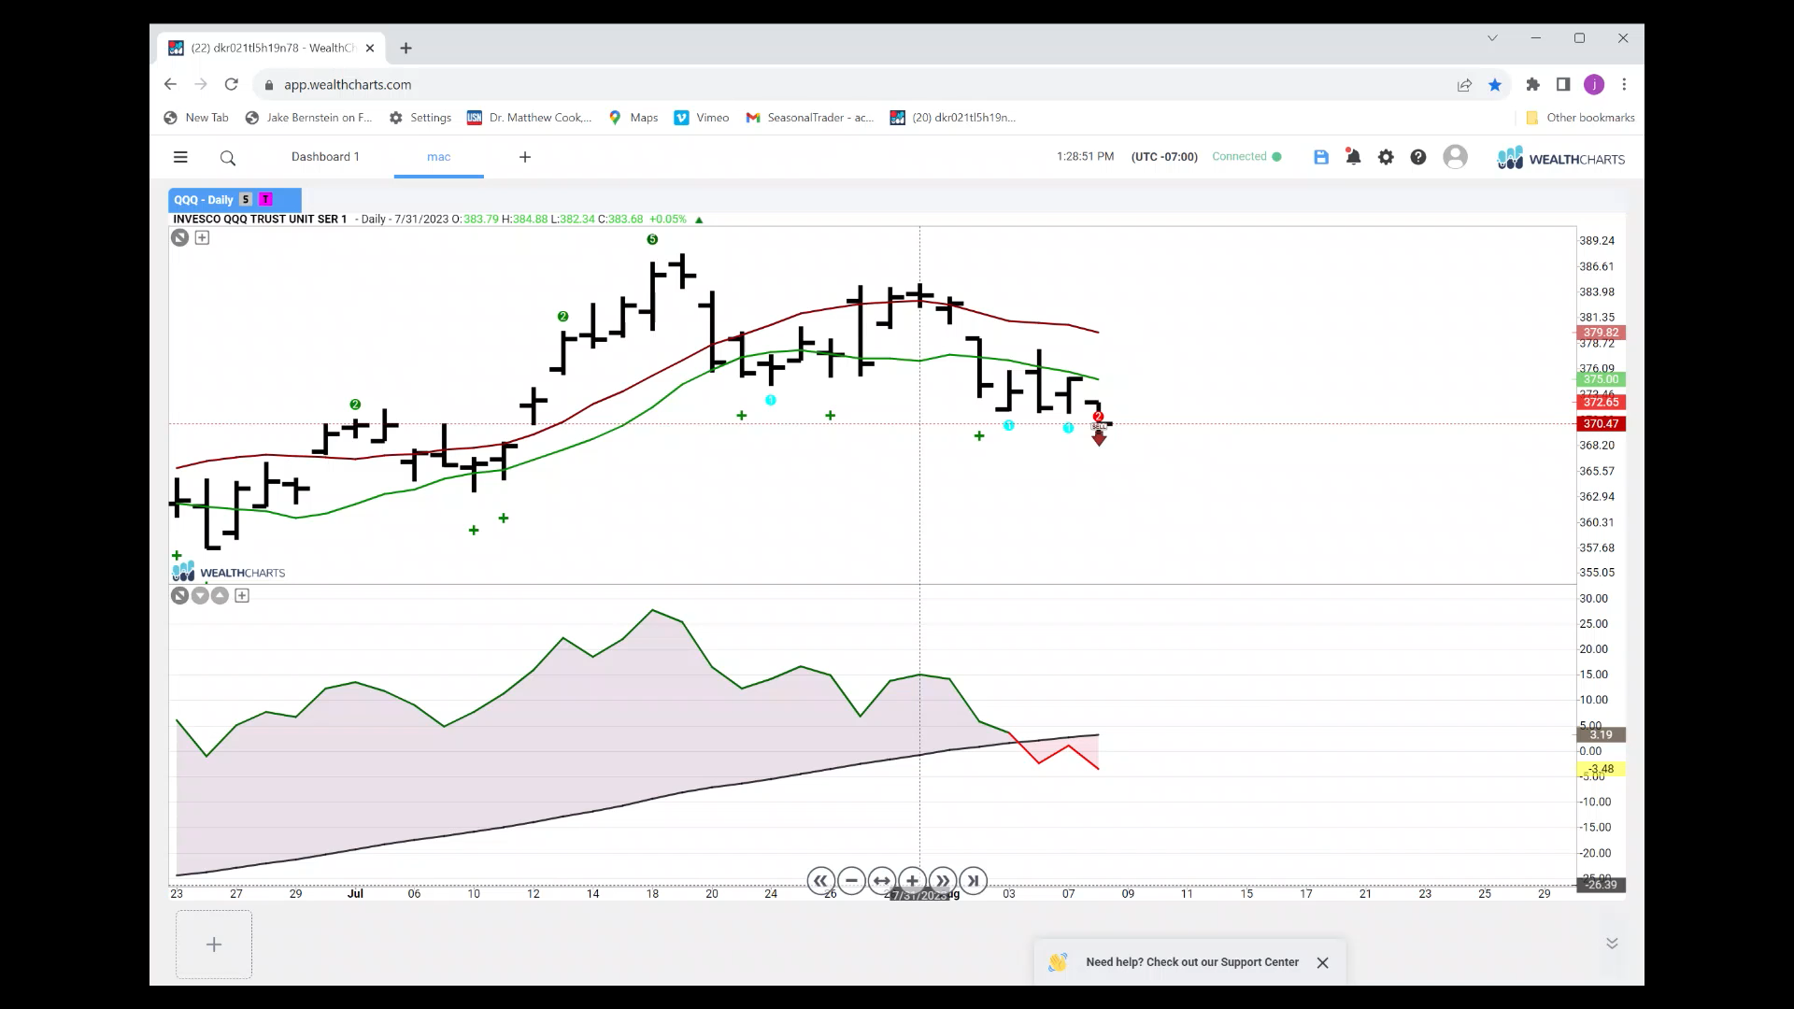Bookmark this page with the star icon
1794x1009 pixels.
point(1495,85)
